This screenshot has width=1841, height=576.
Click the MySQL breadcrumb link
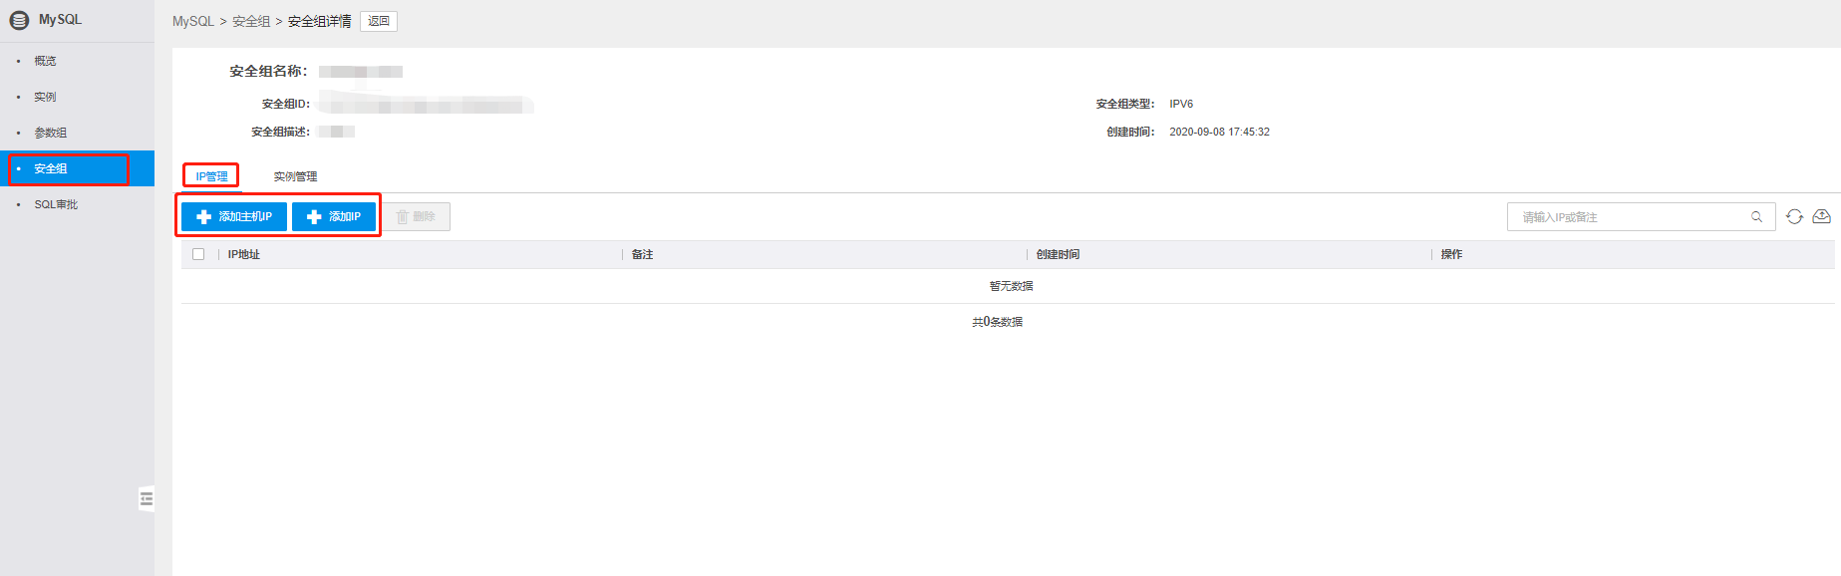pos(193,21)
